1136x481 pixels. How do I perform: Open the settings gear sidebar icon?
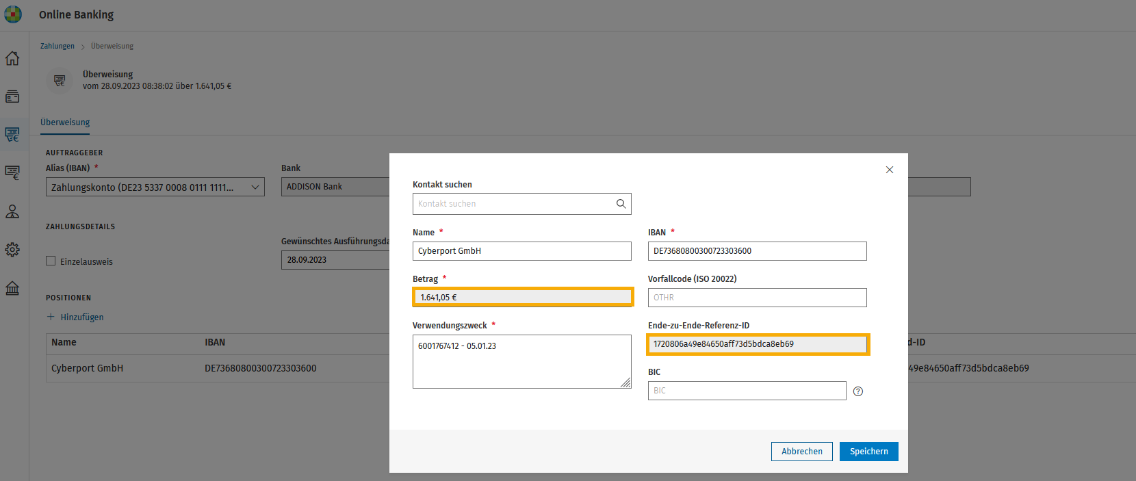[12, 250]
